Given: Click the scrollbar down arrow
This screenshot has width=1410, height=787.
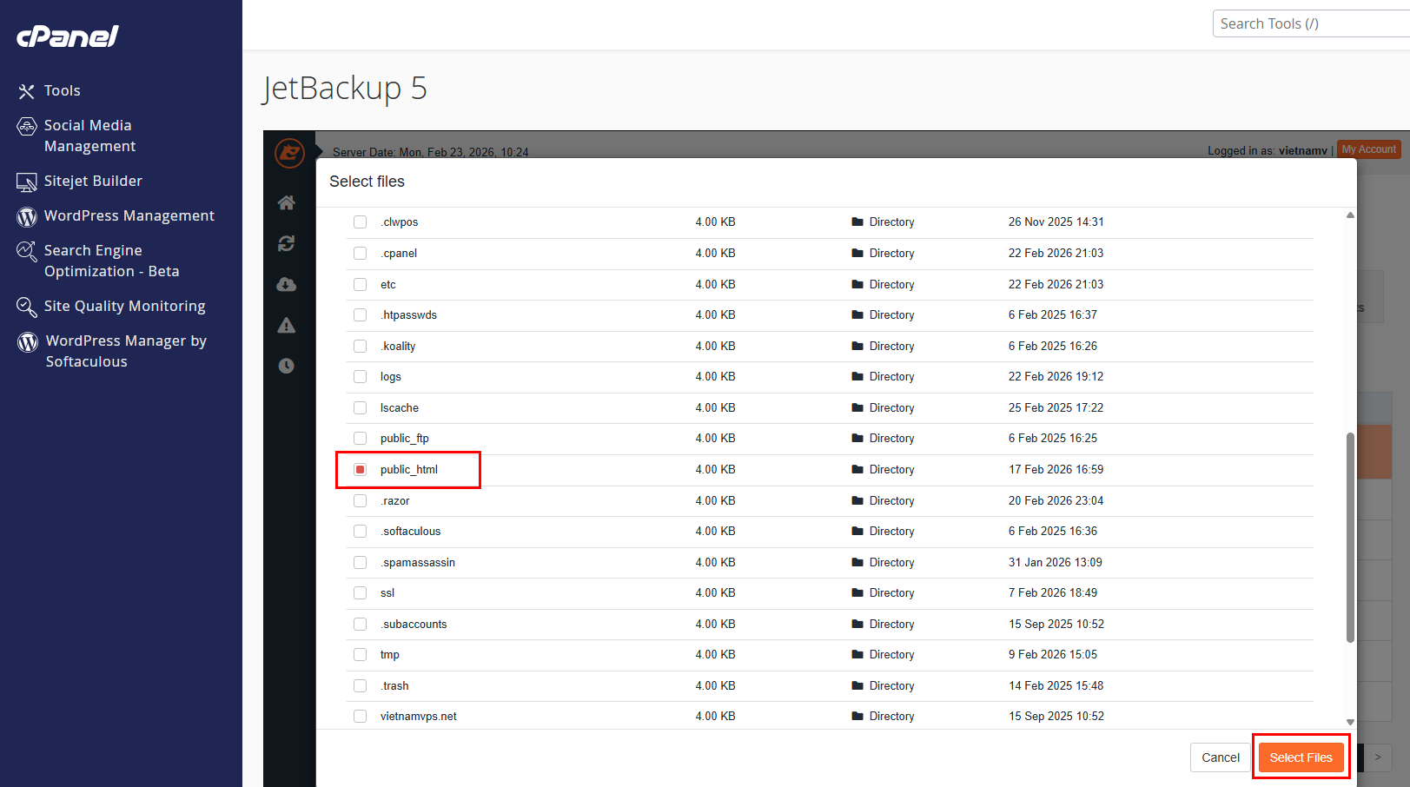Looking at the screenshot, I should point(1350,722).
